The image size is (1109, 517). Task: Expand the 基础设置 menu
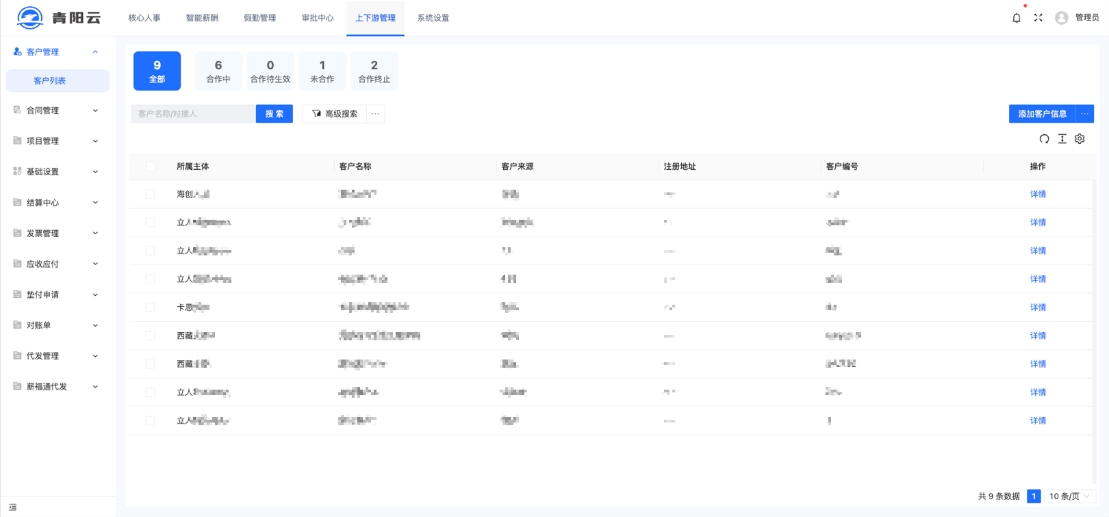click(x=95, y=172)
